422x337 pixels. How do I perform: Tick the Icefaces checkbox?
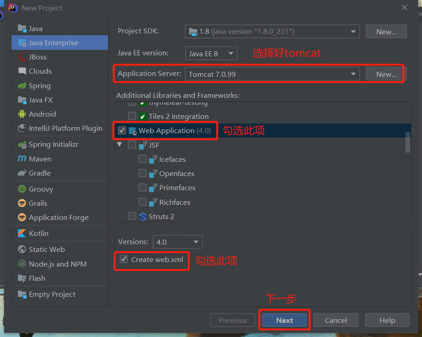tap(142, 159)
